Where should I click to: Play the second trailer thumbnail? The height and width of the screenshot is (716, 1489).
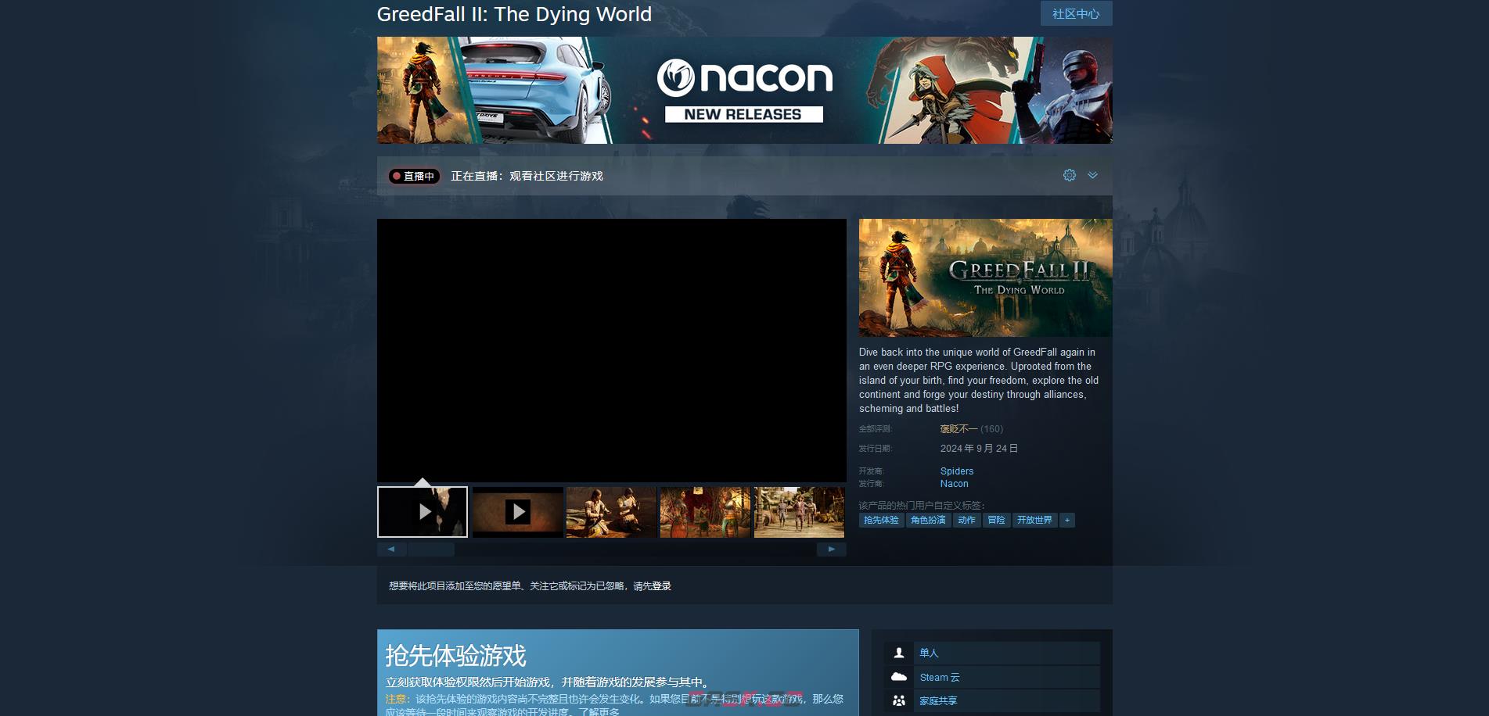pos(517,512)
